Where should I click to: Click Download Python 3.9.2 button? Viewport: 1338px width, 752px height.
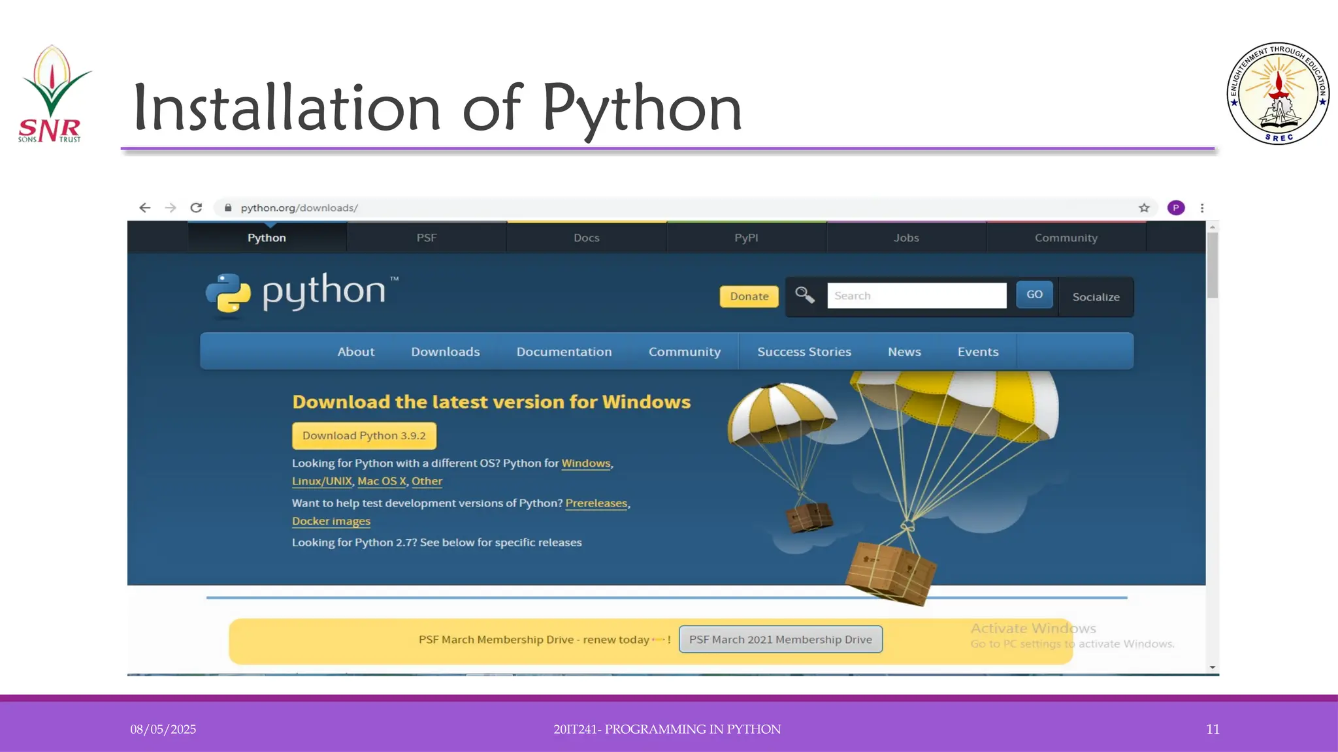364,435
